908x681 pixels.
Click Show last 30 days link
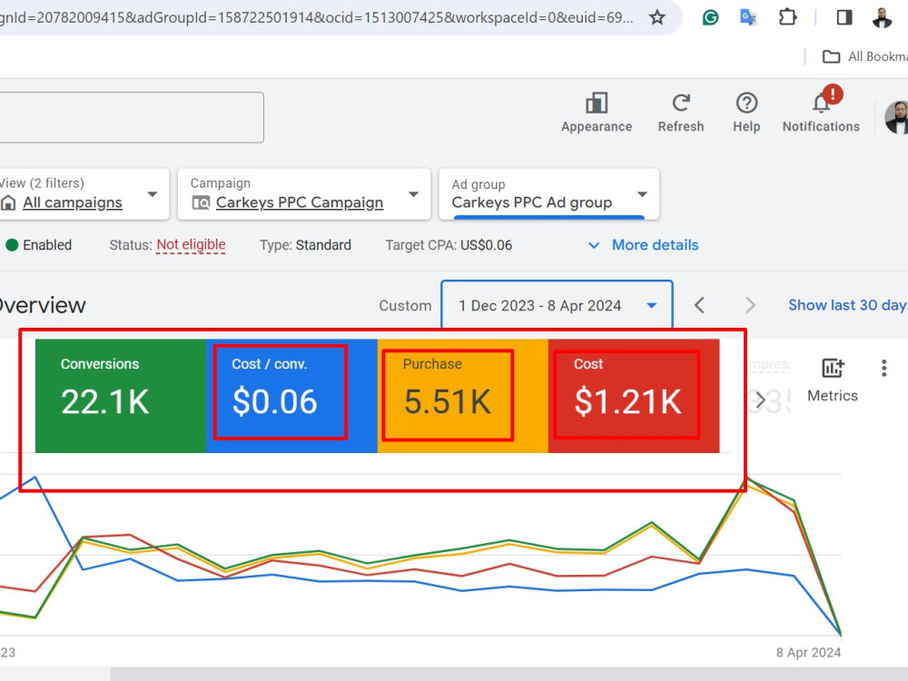(x=848, y=305)
